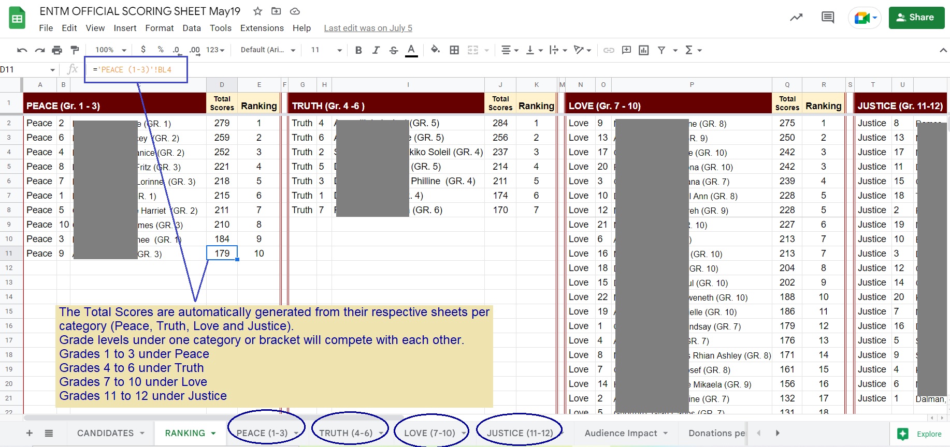Toggle bold formatting
The image size is (950, 447).
coord(358,50)
